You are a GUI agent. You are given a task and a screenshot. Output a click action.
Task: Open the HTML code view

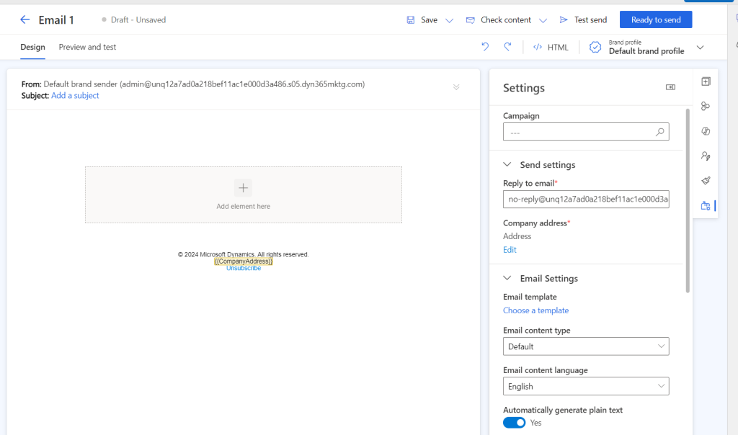coord(551,47)
